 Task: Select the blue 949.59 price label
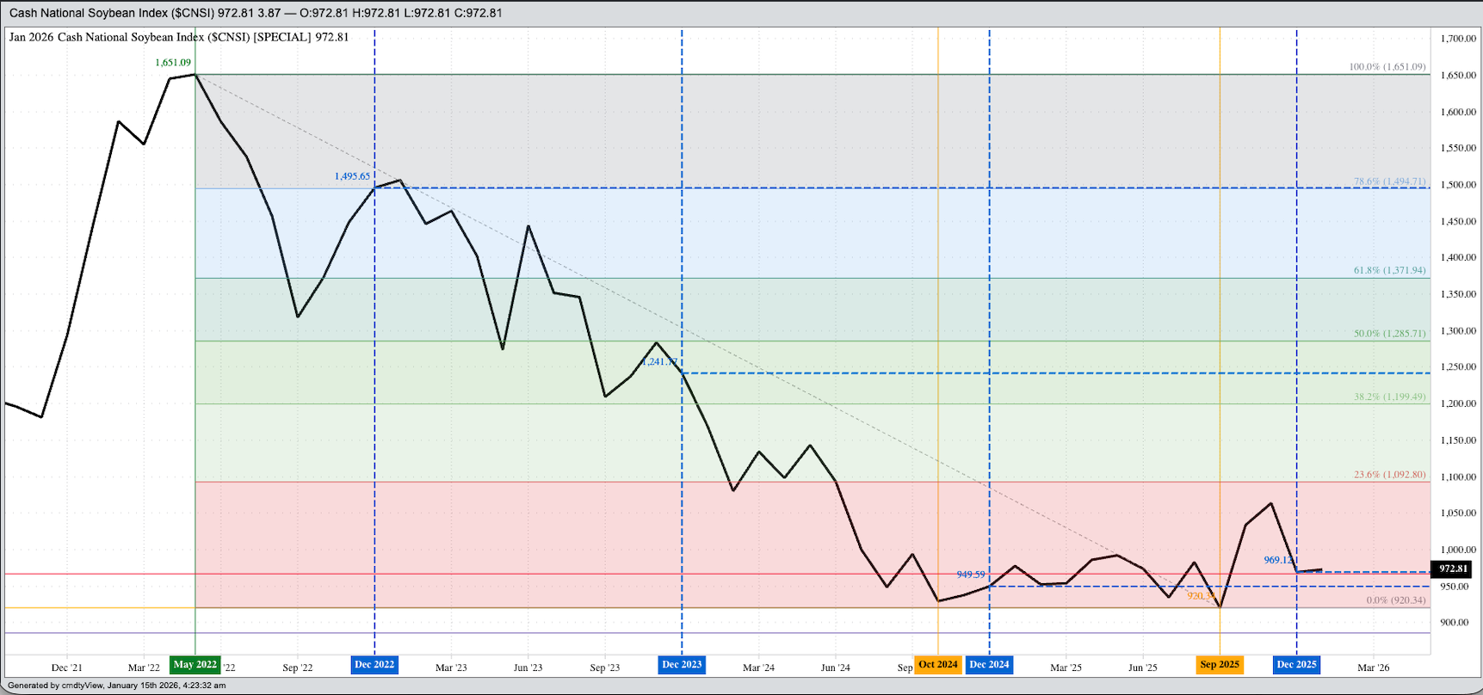(x=971, y=575)
